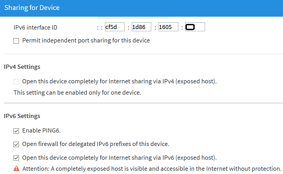283x174 pixels.
Task: Click the Sharing for Device title
Action: 32,8
